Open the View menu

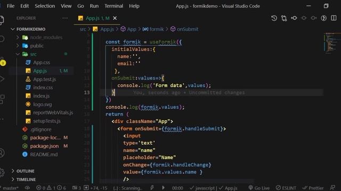(66, 6)
